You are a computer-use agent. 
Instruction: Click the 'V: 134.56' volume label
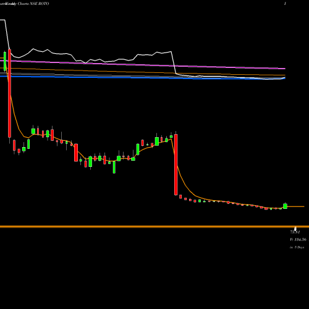[298, 240]
